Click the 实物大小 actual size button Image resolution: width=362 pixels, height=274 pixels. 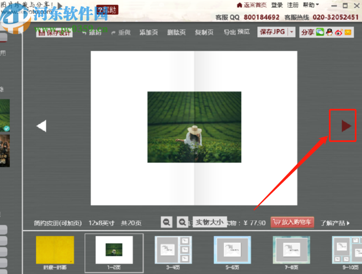click(x=210, y=222)
